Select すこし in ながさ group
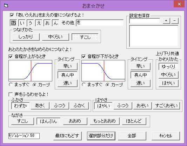187x146 pixels. click(22, 121)
